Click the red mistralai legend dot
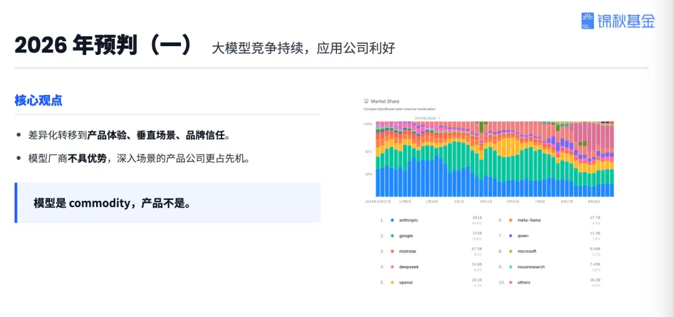674x317 pixels. point(393,251)
